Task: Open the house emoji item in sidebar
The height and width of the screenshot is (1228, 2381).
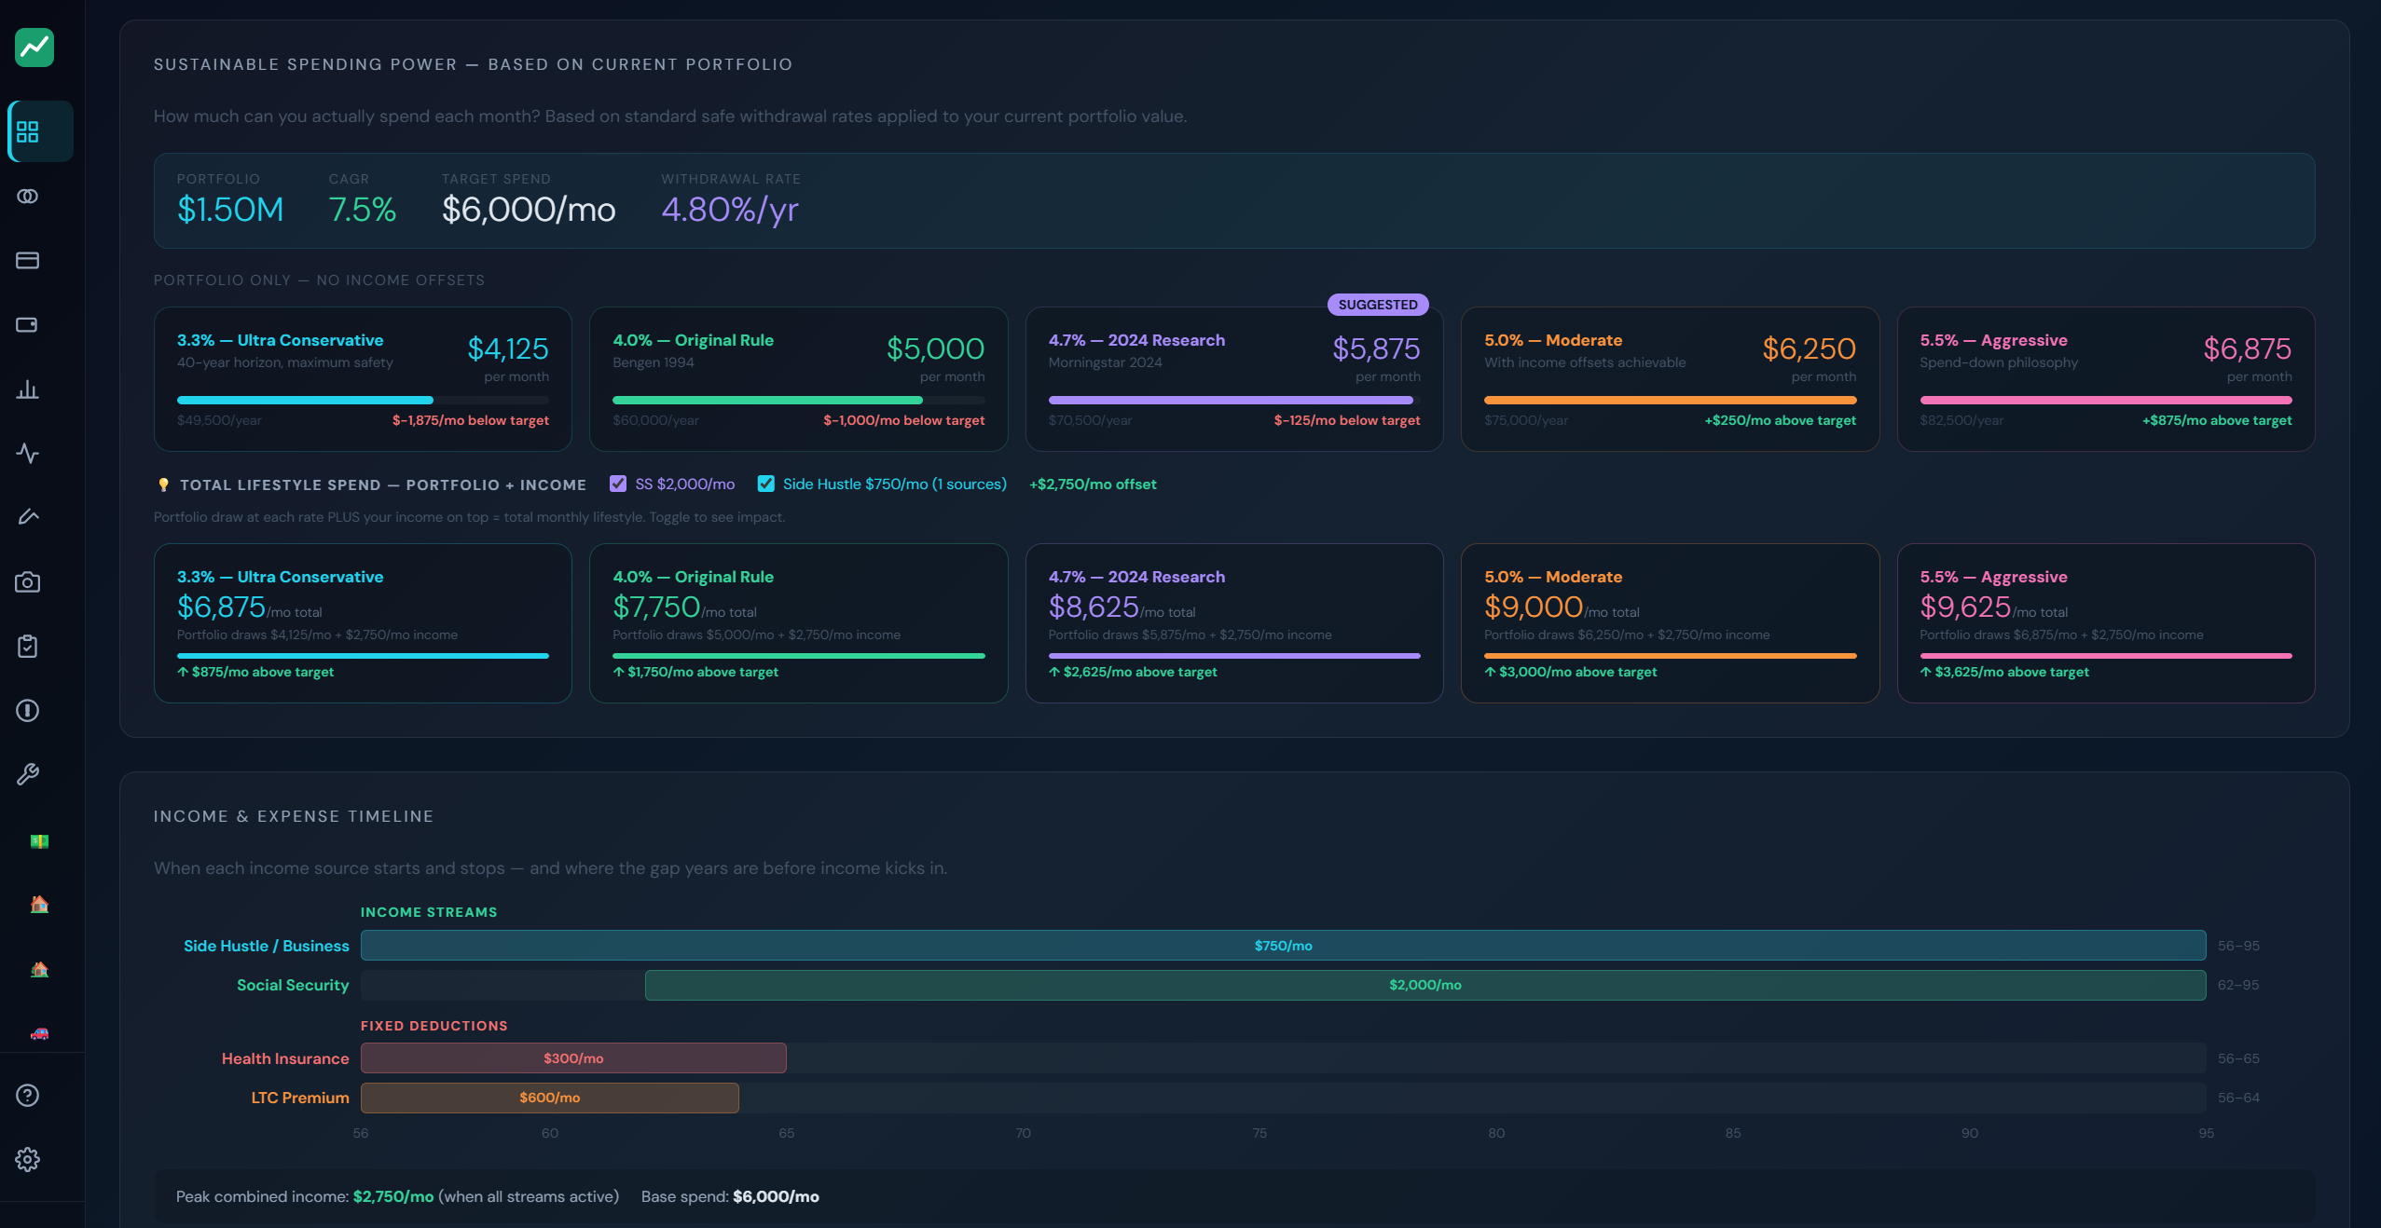Action: point(38,905)
